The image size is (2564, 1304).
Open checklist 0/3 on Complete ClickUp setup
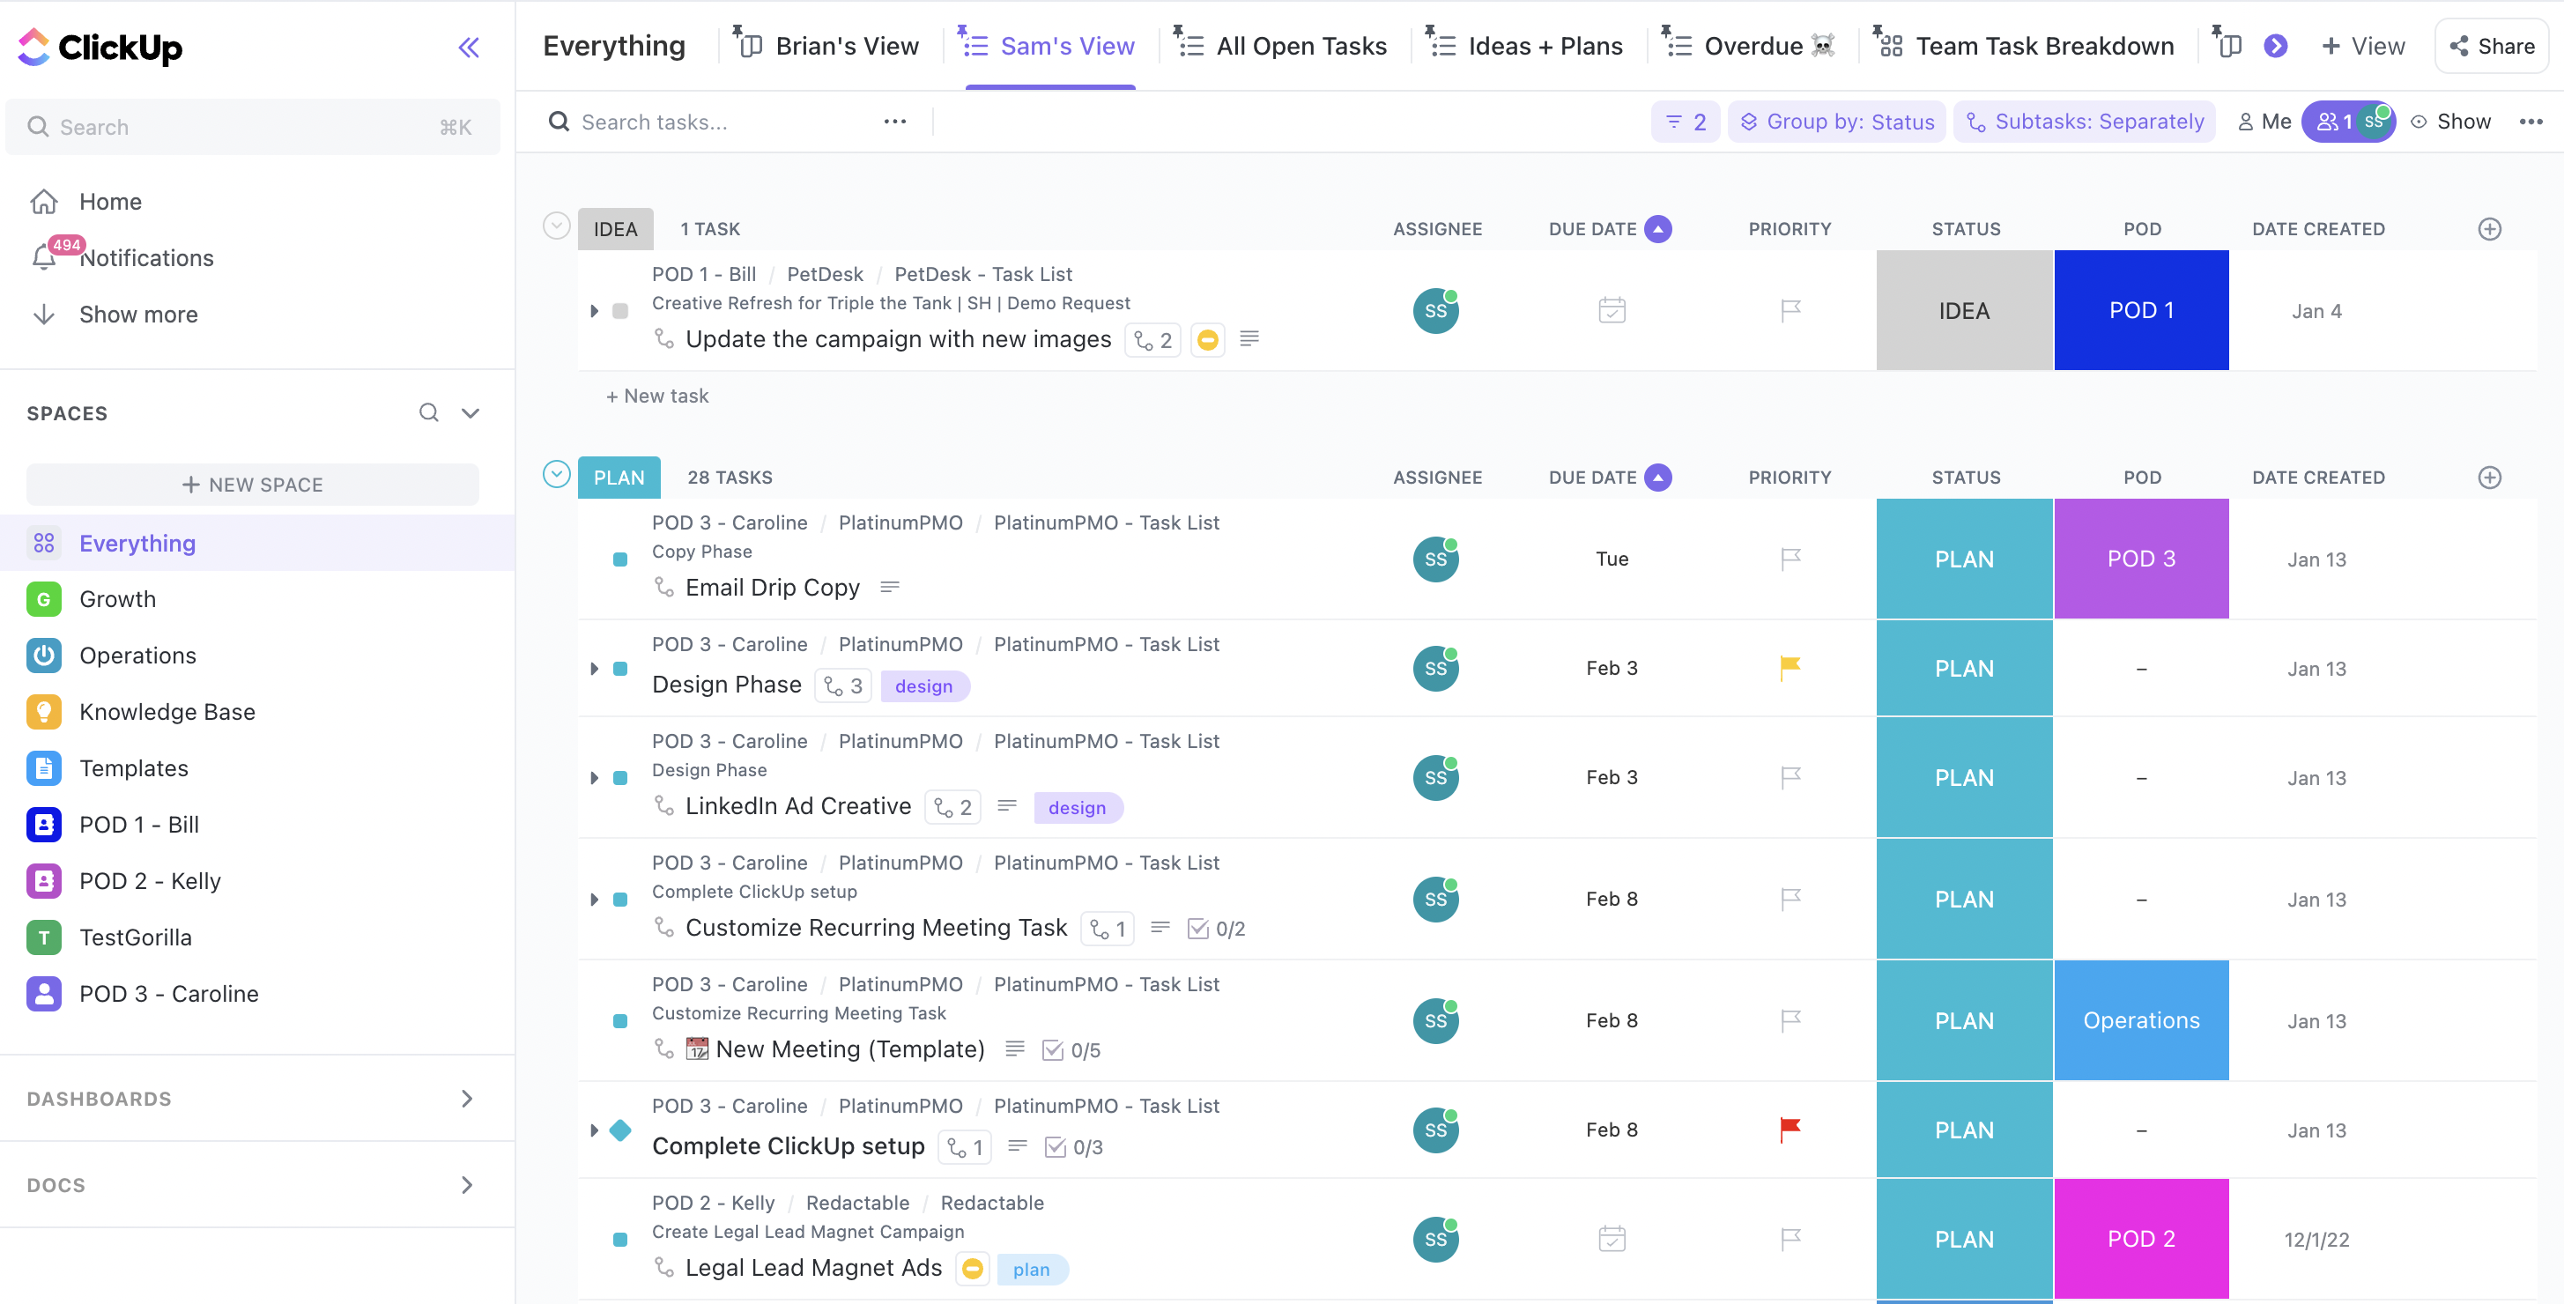pos(1074,1146)
